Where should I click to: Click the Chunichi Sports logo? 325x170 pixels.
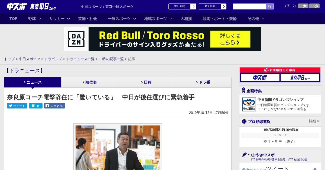click(16, 6)
